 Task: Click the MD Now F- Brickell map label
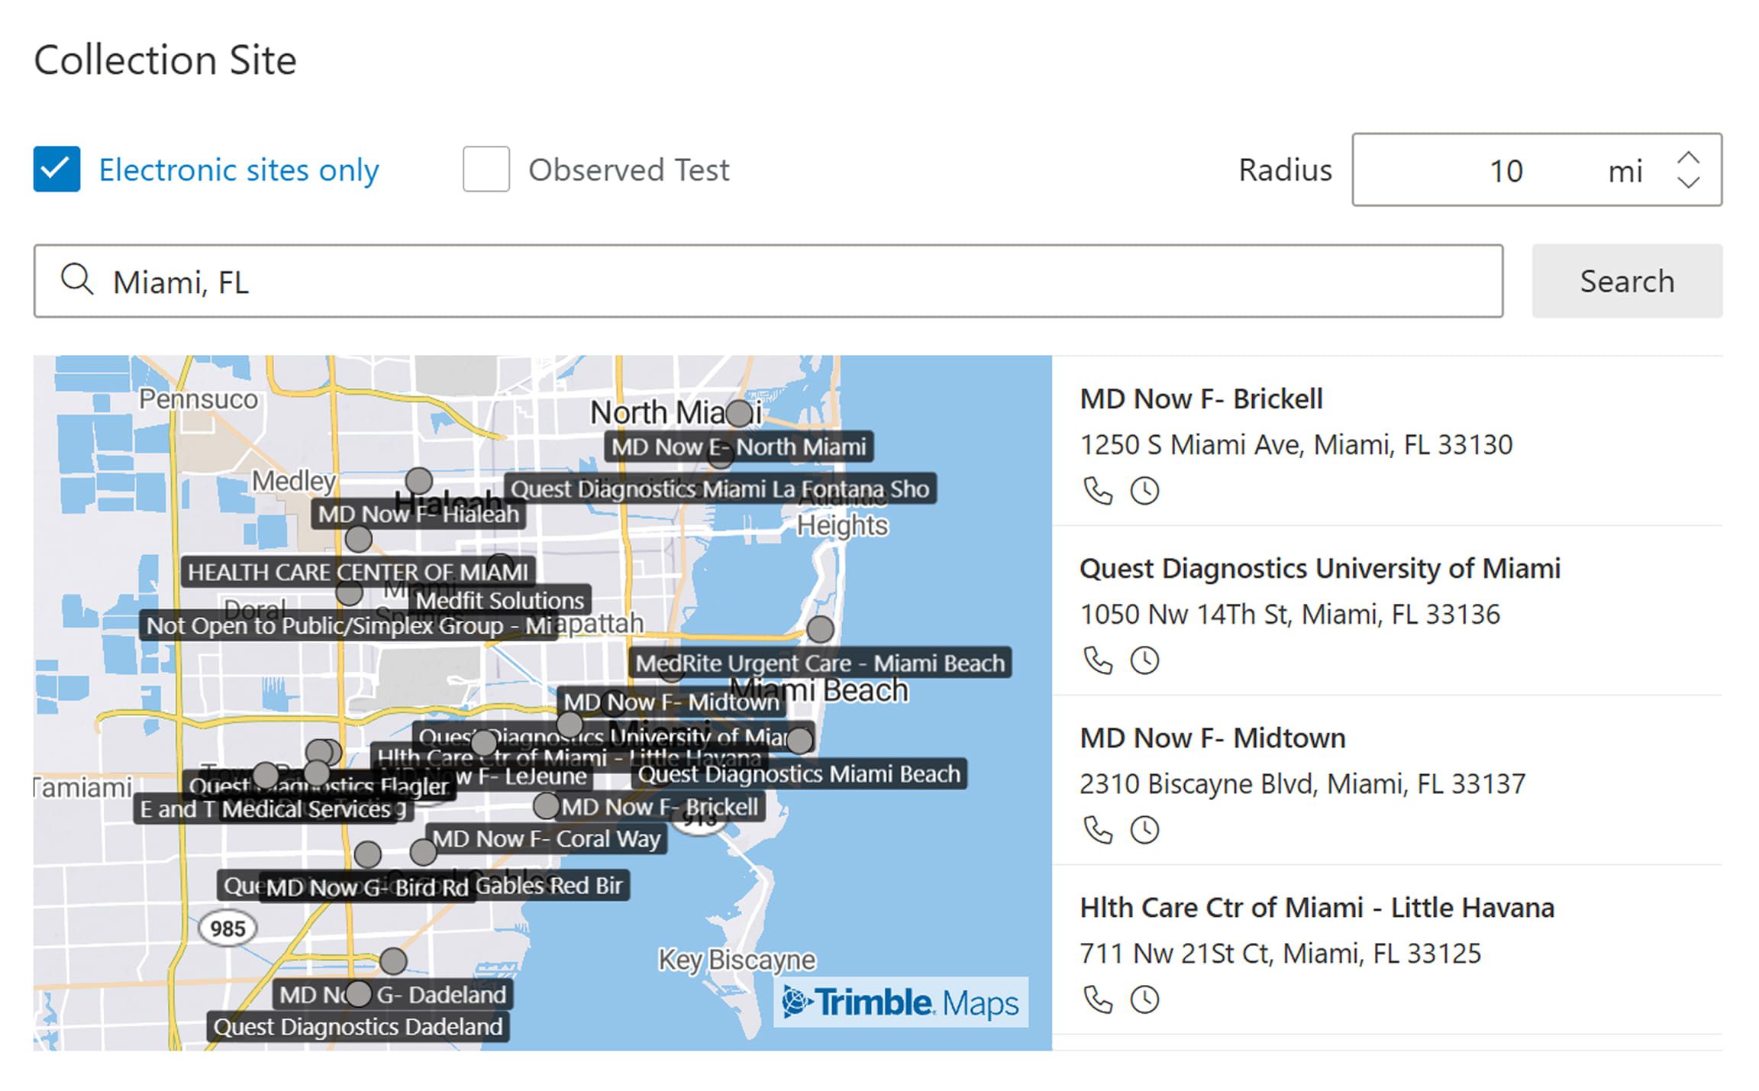click(660, 806)
